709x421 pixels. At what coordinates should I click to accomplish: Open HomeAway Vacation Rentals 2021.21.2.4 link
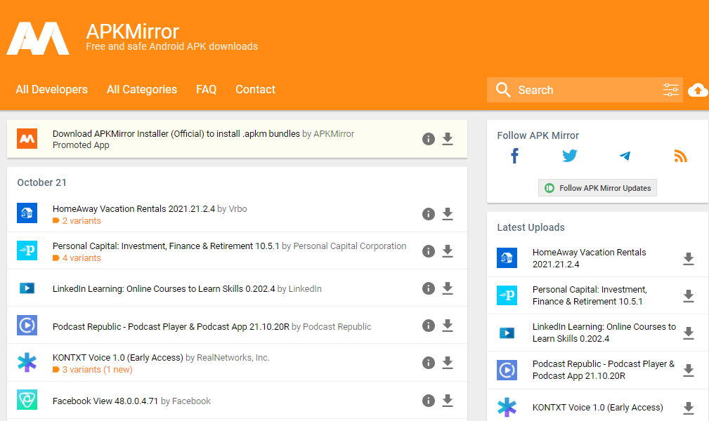(134, 208)
